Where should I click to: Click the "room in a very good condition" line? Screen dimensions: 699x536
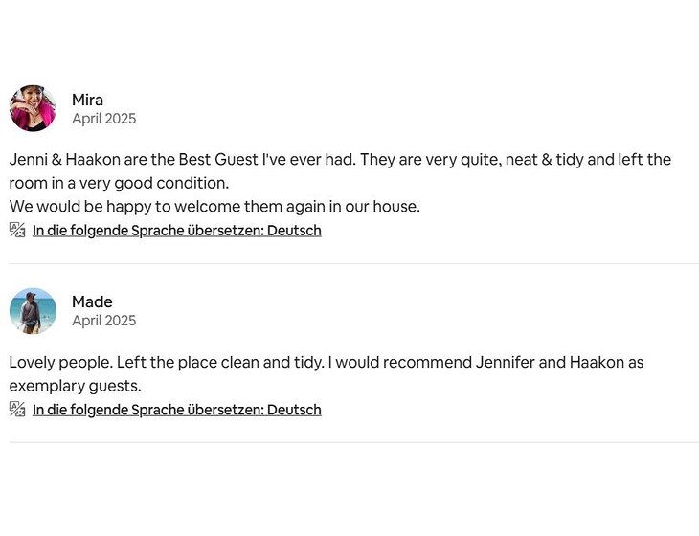[119, 183]
